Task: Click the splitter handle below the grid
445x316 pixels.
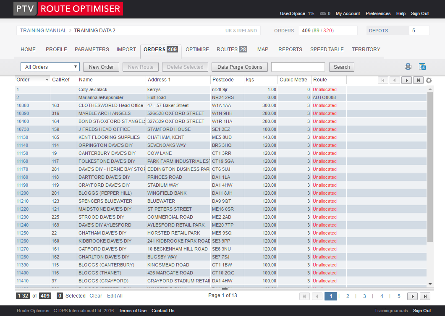Action: point(225,289)
